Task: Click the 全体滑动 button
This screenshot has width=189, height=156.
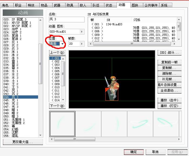Action: click(x=169, y=91)
